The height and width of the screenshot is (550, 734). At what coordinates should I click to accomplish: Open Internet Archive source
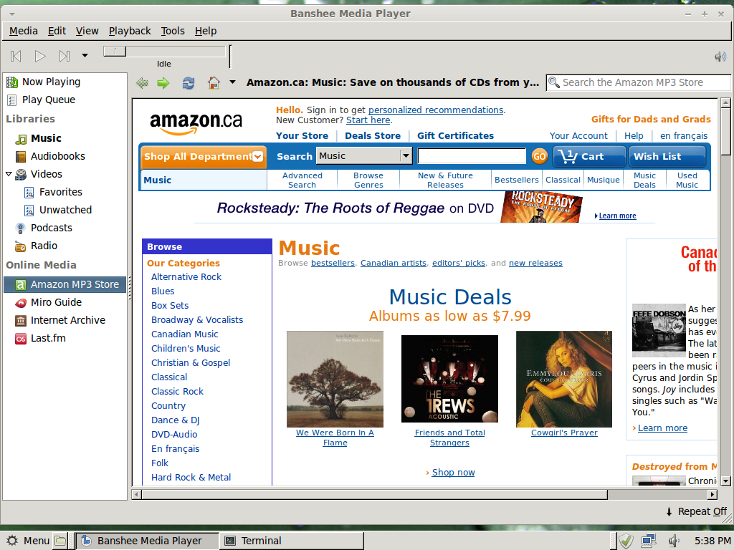[x=65, y=320]
